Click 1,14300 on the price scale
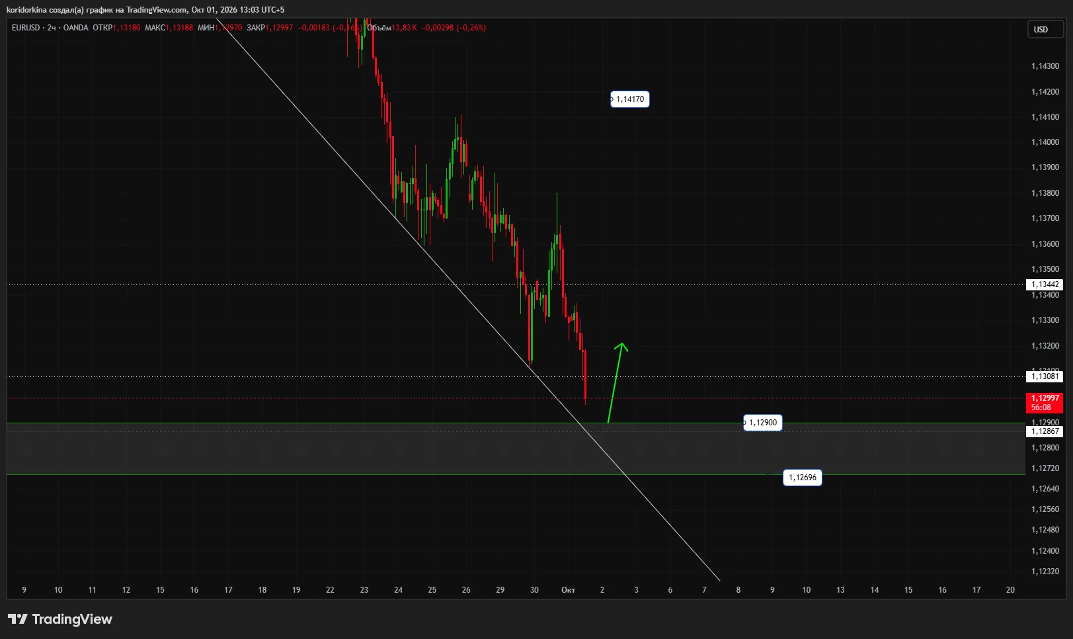 click(x=1045, y=66)
